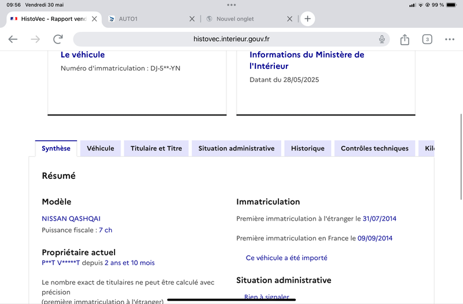Screen dimensions: 463x304
Task: Open the Véhicule tab
Action: pyautogui.click(x=100, y=148)
